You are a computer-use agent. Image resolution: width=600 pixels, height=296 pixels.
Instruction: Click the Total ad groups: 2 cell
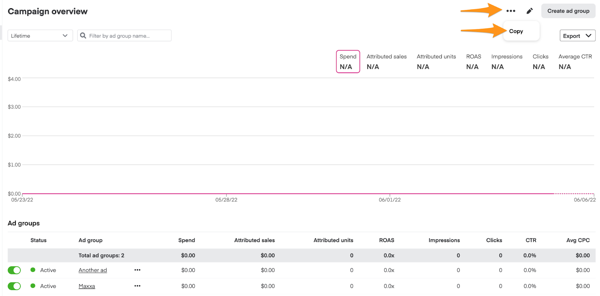101,256
